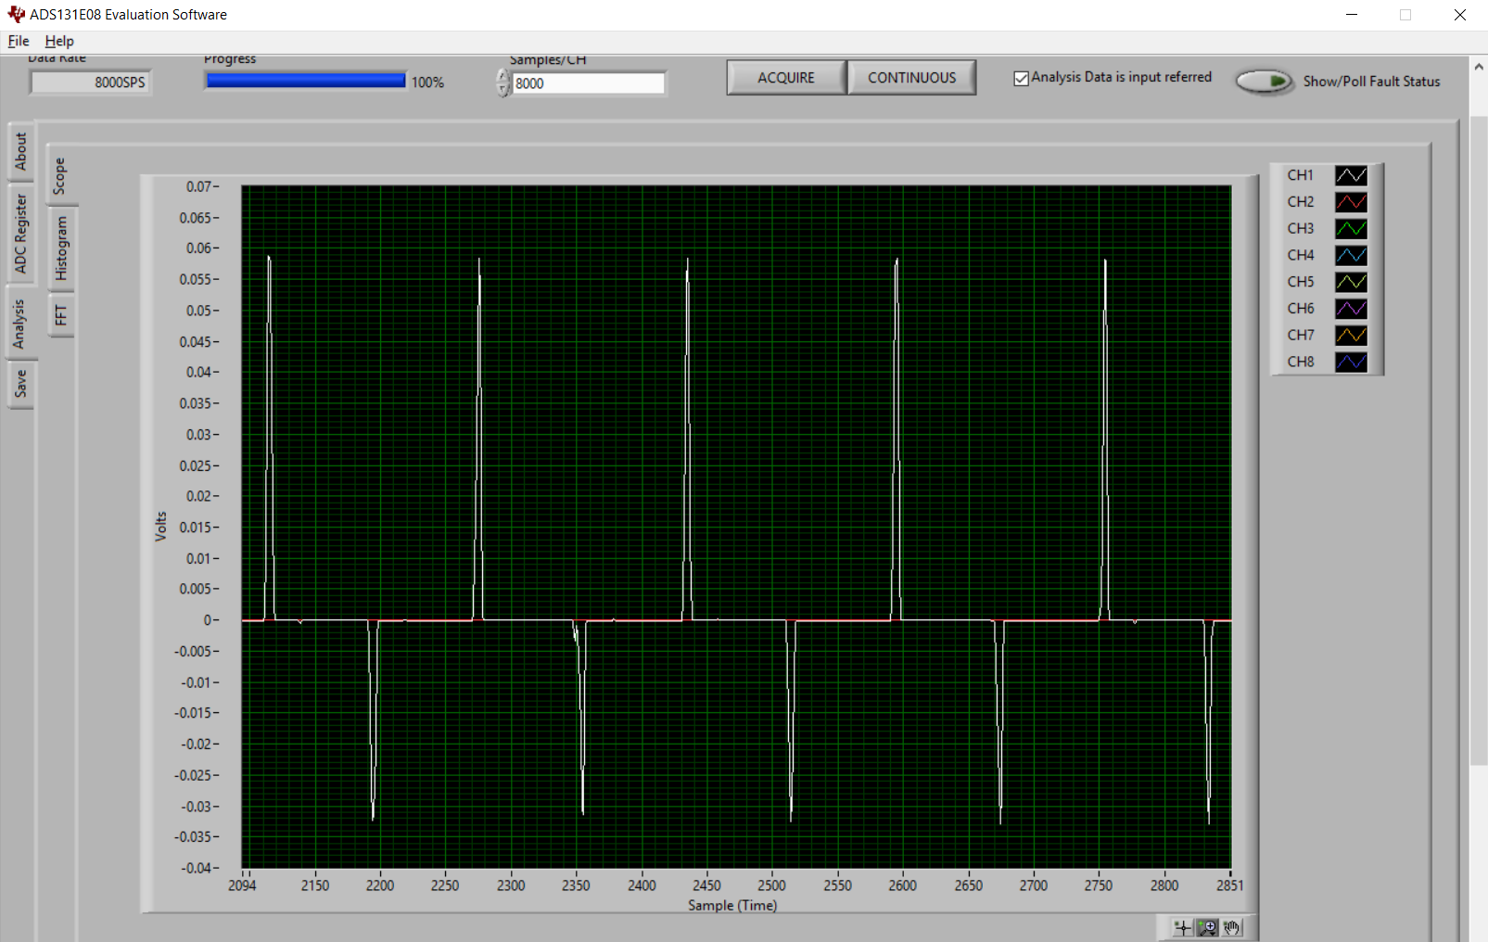
Task: Uncheck Analysis Data is input referred
Action: click(x=1021, y=79)
